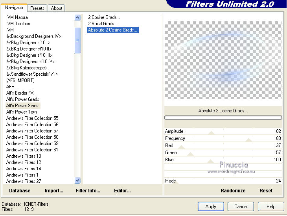Viewport: 287px width, 216px height.
Task: Select Alf's Power Sines category
Action: [22, 106]
